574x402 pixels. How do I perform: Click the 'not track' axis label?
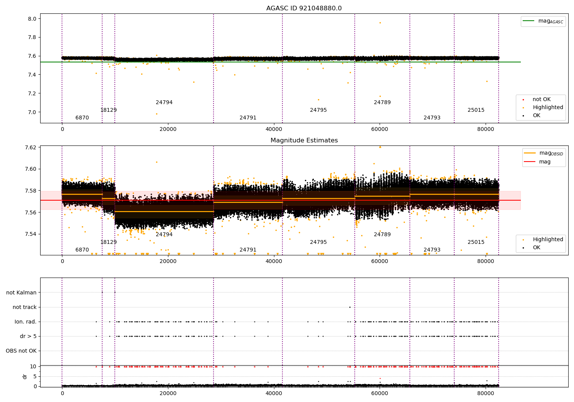(24, 307)
